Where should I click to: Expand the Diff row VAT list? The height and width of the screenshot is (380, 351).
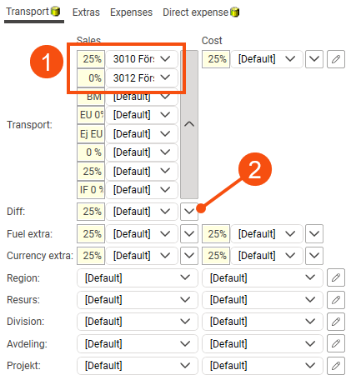(x=189, y=212)
